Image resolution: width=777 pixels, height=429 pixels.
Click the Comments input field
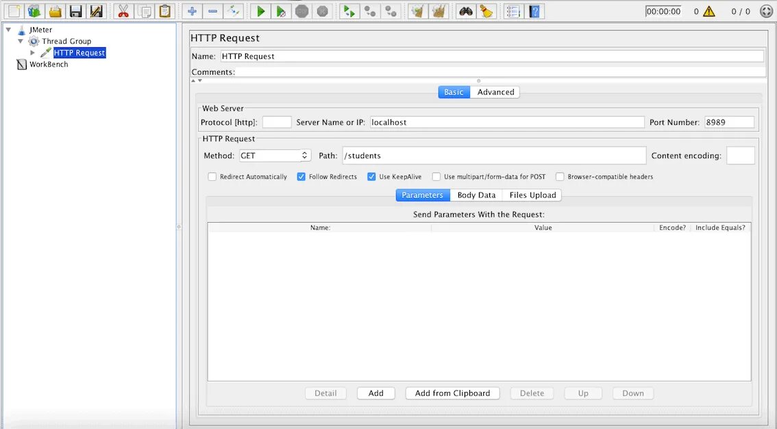point(500,73)
